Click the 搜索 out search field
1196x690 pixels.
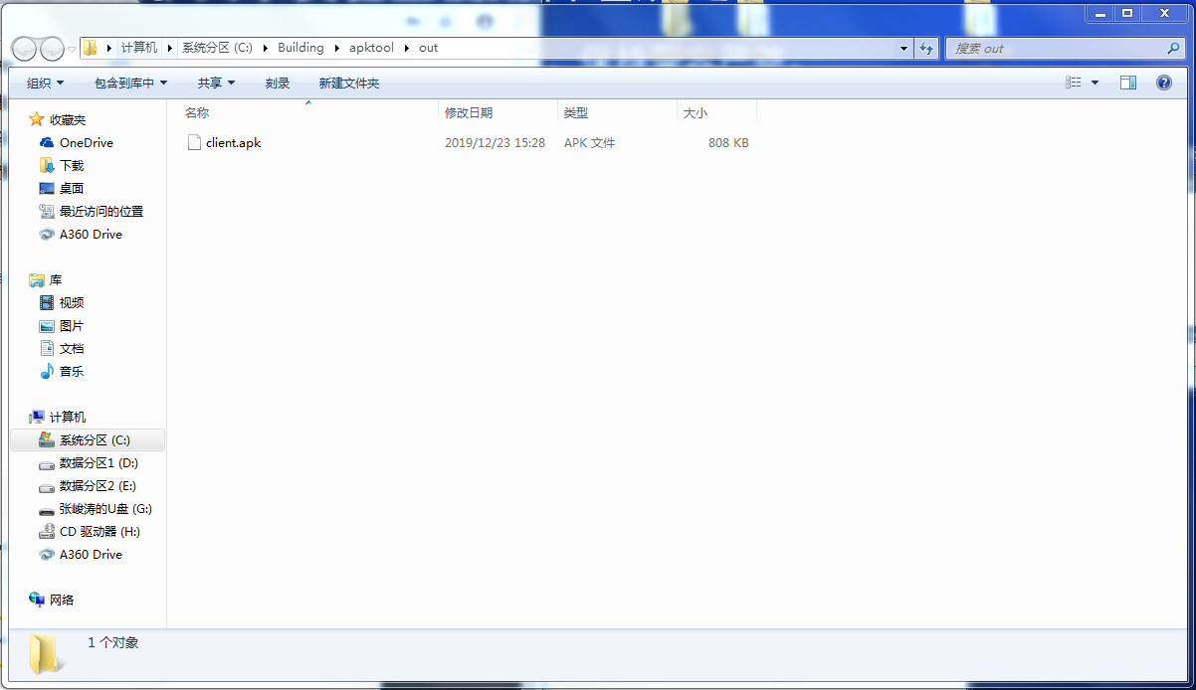(x=1065, y=48)
